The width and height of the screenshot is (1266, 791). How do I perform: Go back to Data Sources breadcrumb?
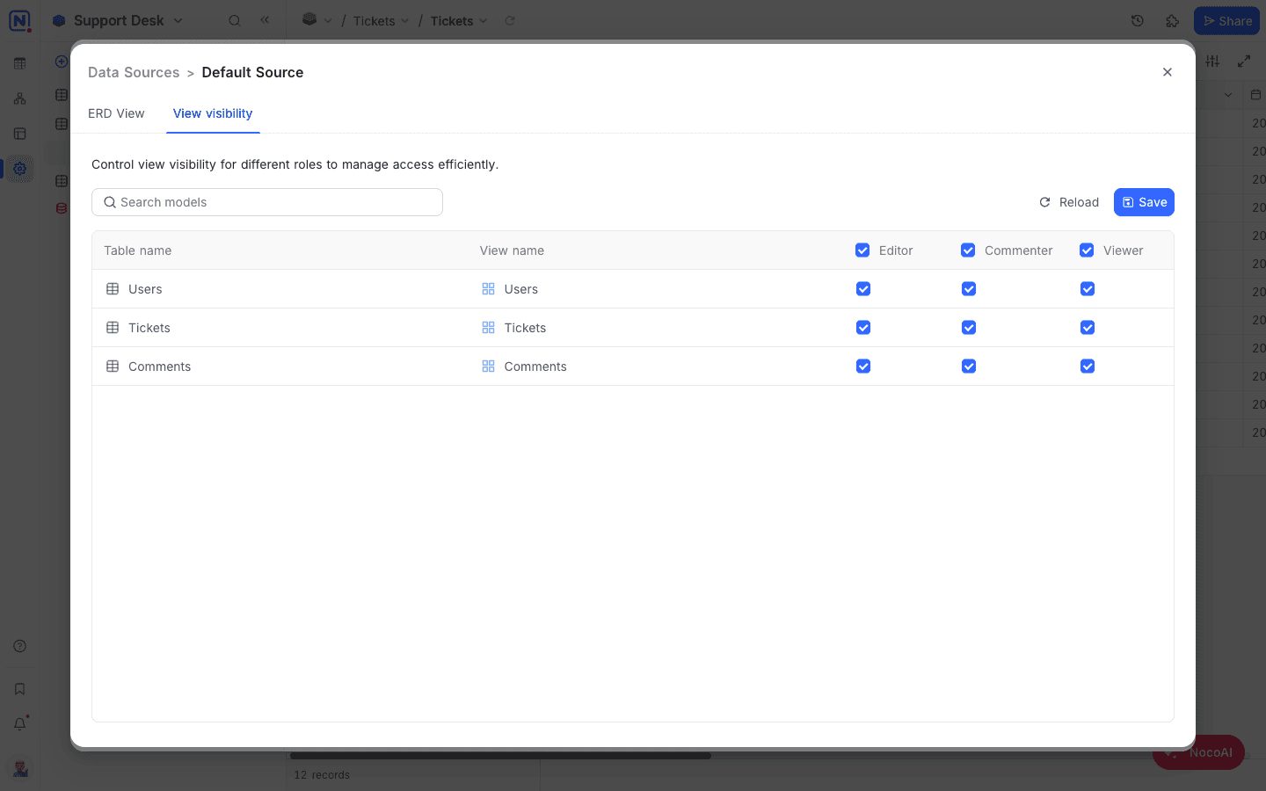point(134,72)
